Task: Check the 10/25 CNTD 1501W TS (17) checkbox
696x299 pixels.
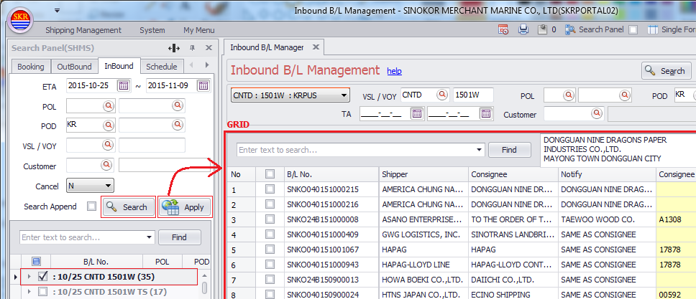Action: [x=43, y=291]
